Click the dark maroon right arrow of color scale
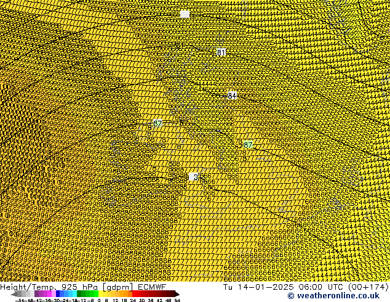Image resolution: width=390 pixels, height=302 pixels. [x=177, y=294]
